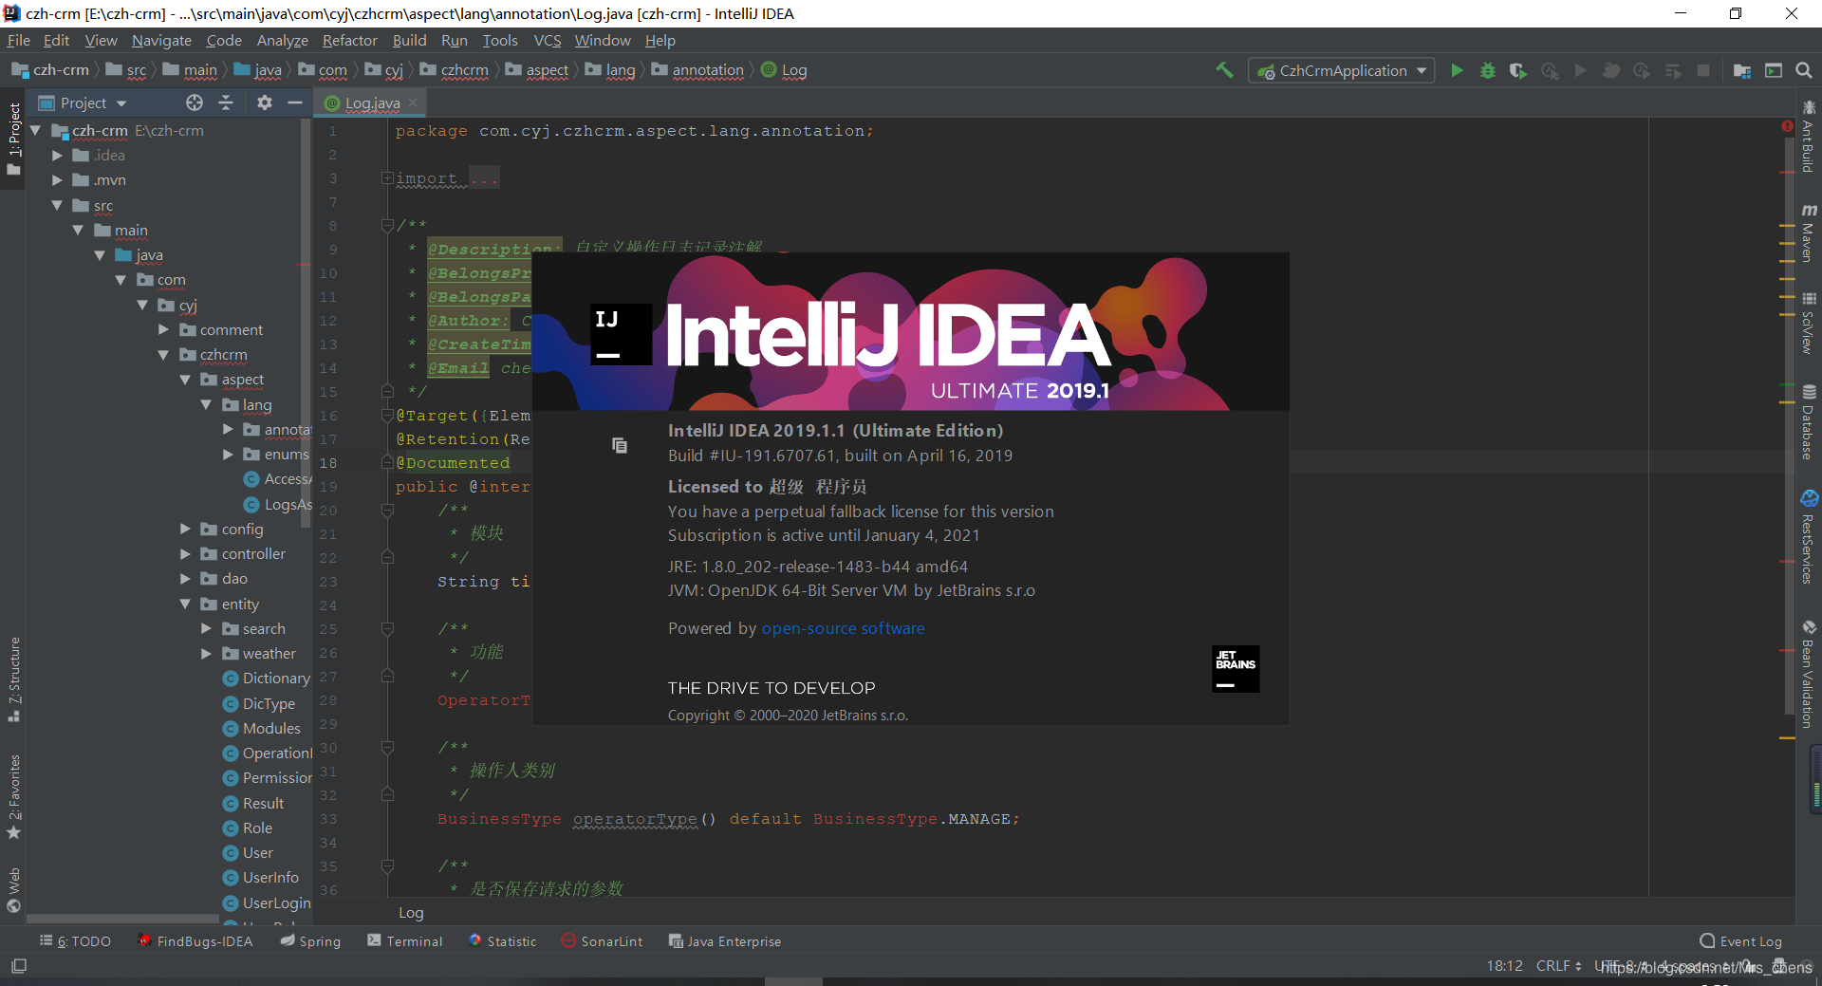Open the FindBugs-IDEA tool window
Screen dimensions: 1822x986
[x=195, y=941]
